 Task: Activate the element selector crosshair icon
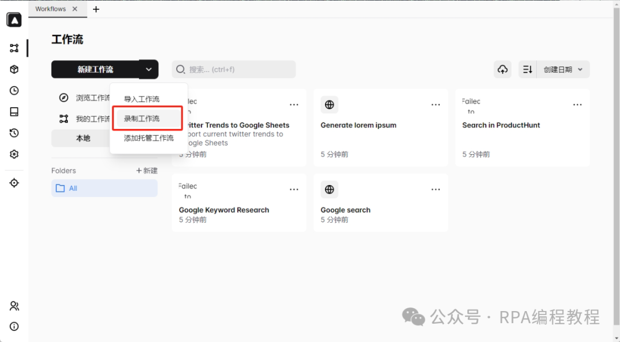coord(14,183)
